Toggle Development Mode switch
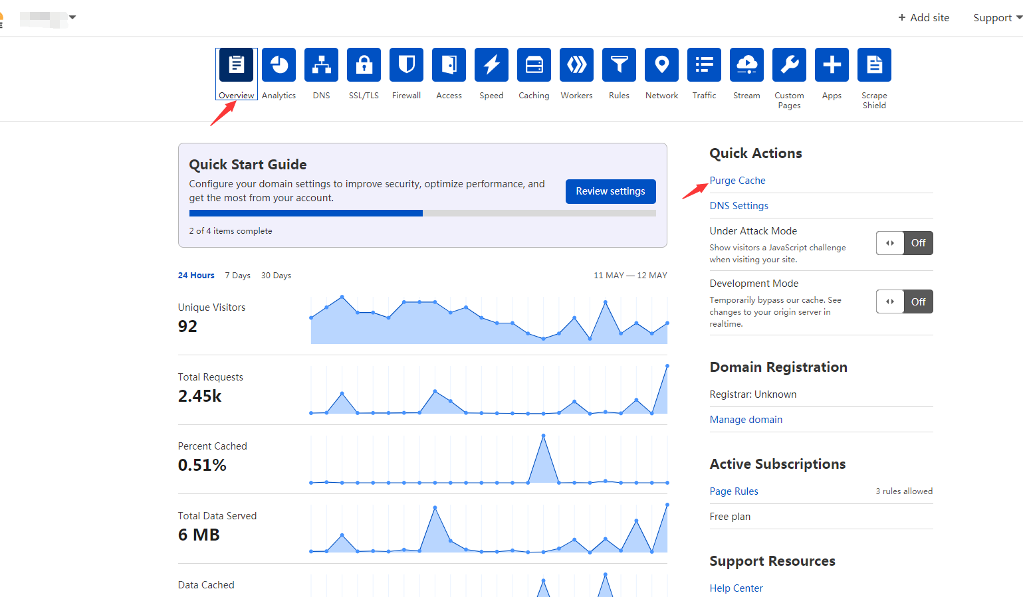Viewport: 1023px width, 597px height. click(904, 302)
